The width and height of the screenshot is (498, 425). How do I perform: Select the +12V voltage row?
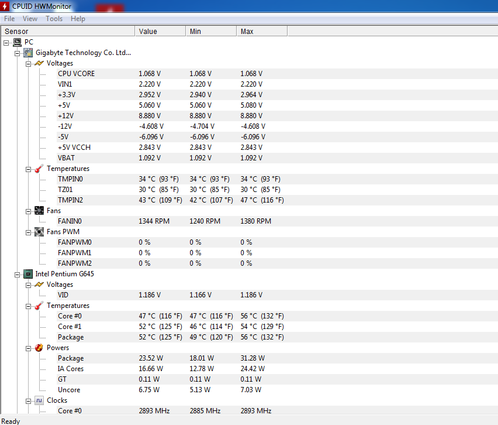[x=276, y=115]
